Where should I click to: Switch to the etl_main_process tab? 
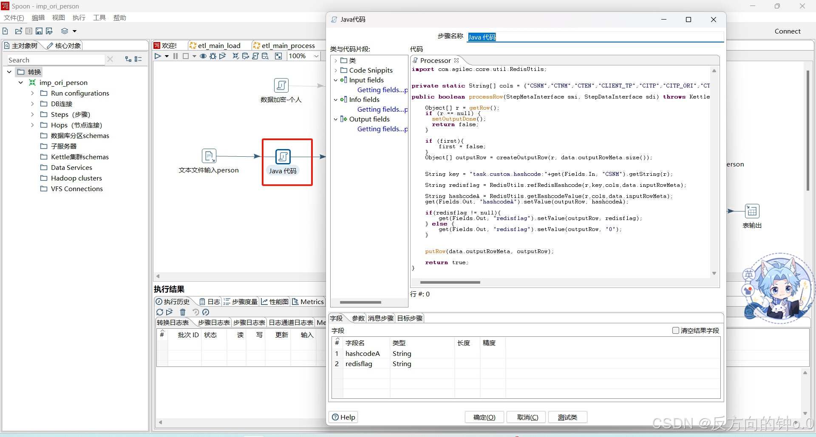click(284, 45)
